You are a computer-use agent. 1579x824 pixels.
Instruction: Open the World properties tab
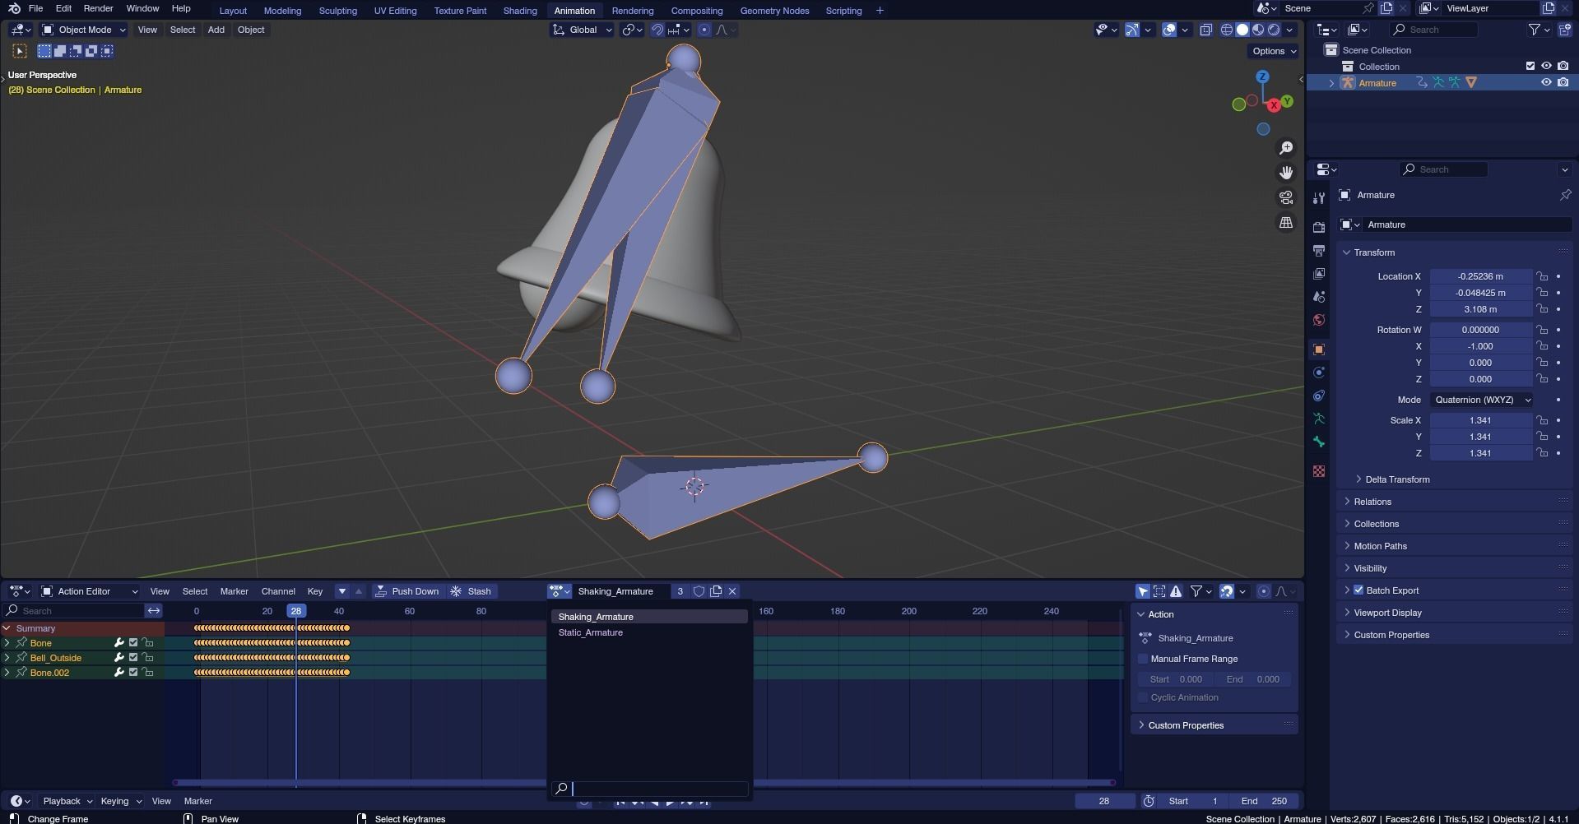click(1319, 320)
